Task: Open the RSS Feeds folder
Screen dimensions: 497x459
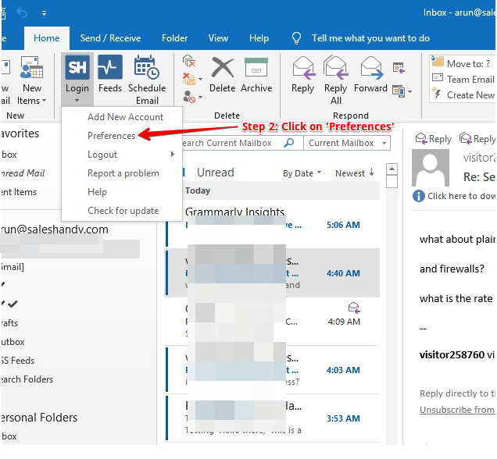Action: click(x=18, y=361)
